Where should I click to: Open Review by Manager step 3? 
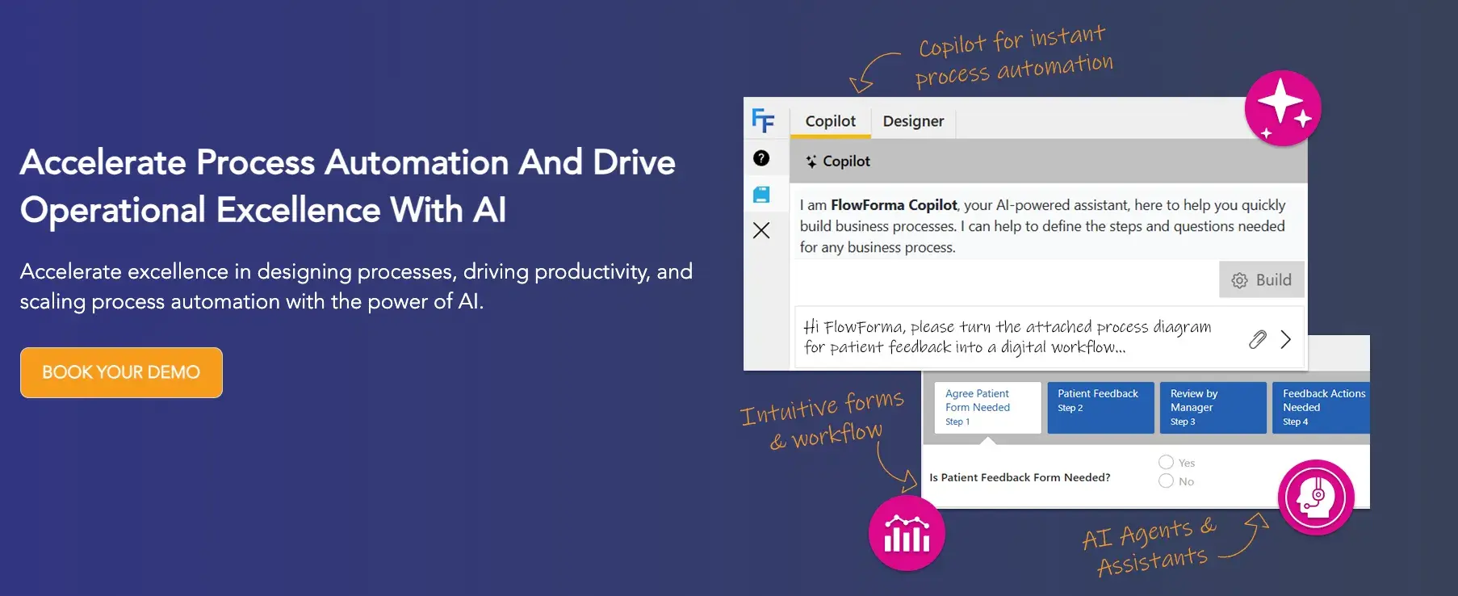point(1213,407)
